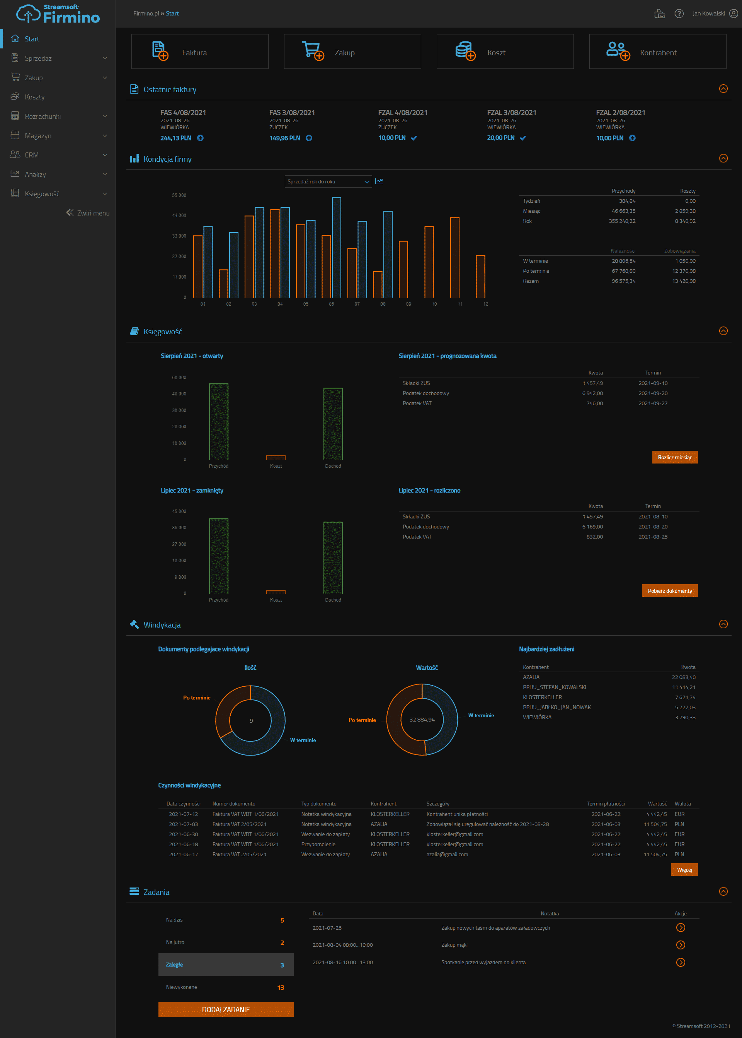
Task: Select the Zaległe tasks filter
Action: (226, 964)
